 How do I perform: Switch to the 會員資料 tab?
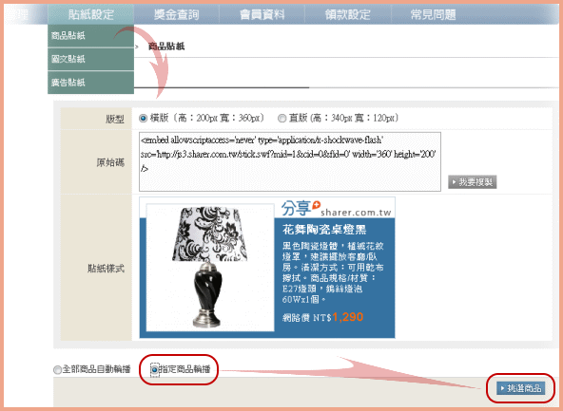click(262, 14)
